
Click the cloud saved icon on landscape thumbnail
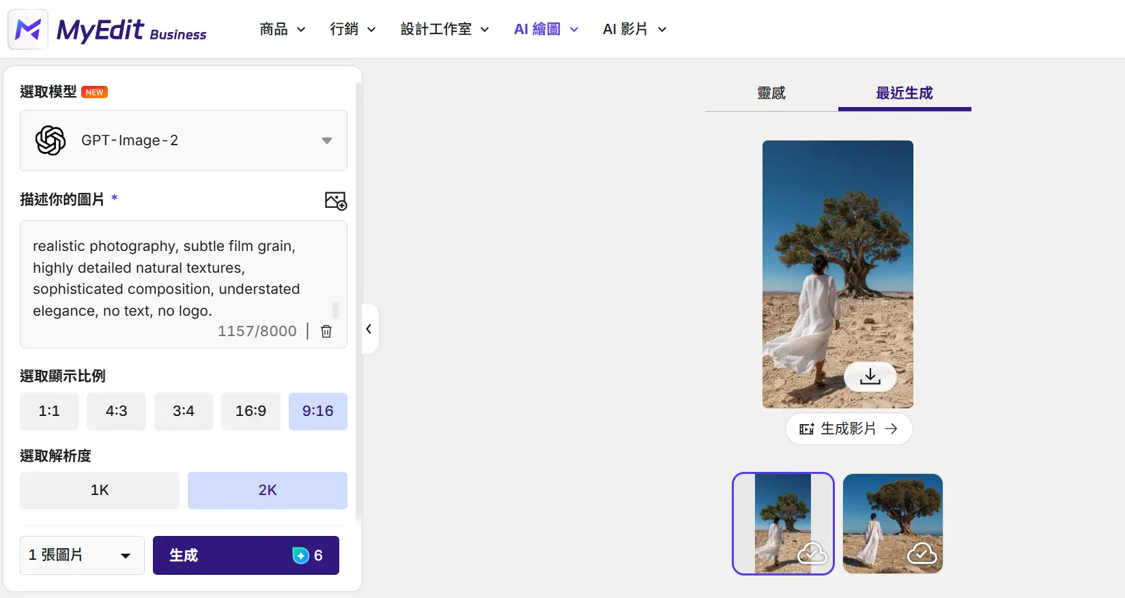922,553
